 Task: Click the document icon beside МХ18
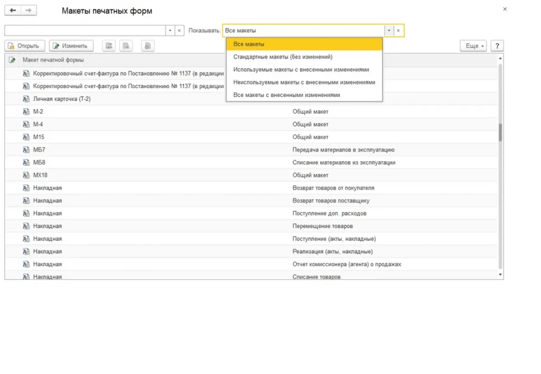[x=26, y=175]
